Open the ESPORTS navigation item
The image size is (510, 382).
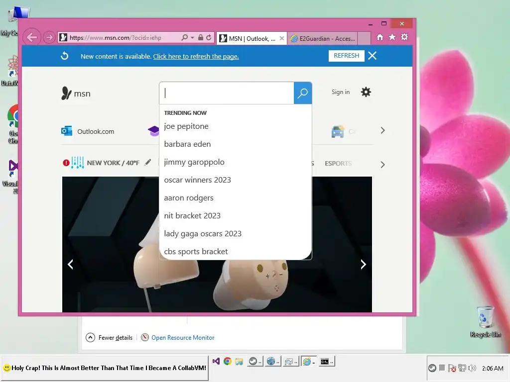pos(338,163)
